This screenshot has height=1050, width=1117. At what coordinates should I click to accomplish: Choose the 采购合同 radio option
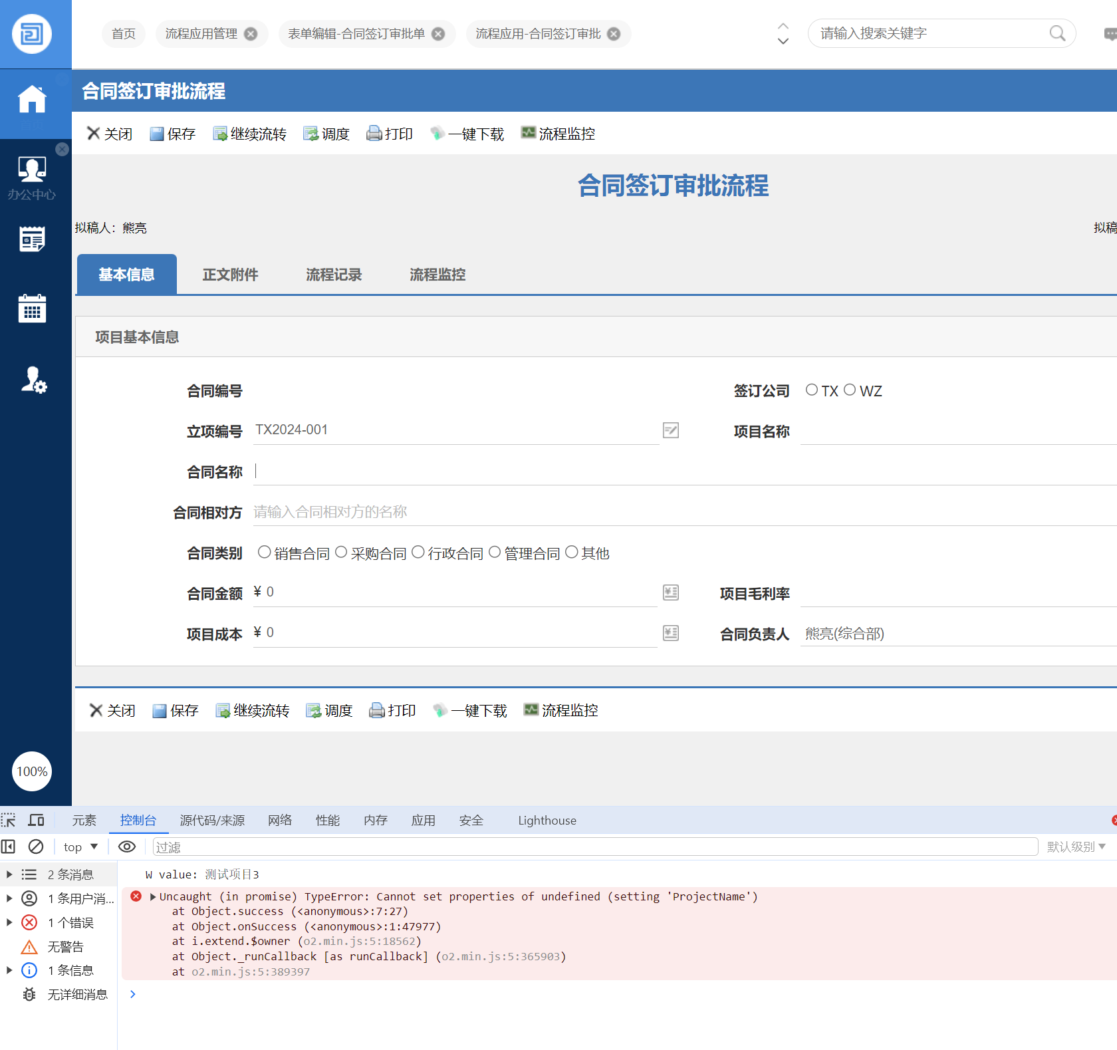tap(341, 553)
